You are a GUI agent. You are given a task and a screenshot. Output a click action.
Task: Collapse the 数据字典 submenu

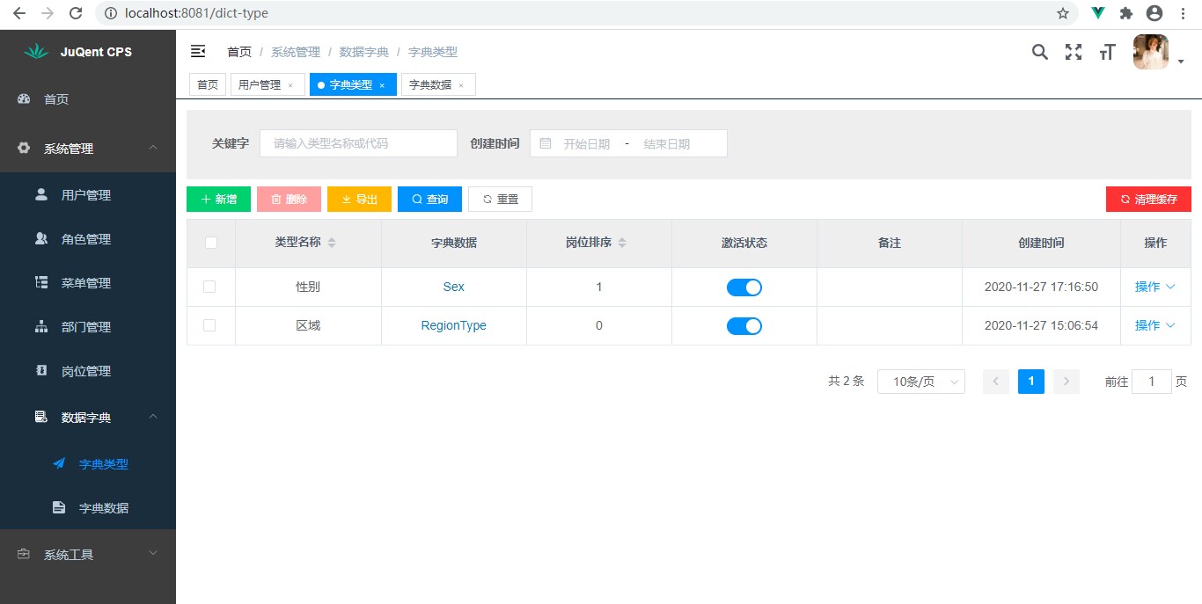[x=88, y=418]
